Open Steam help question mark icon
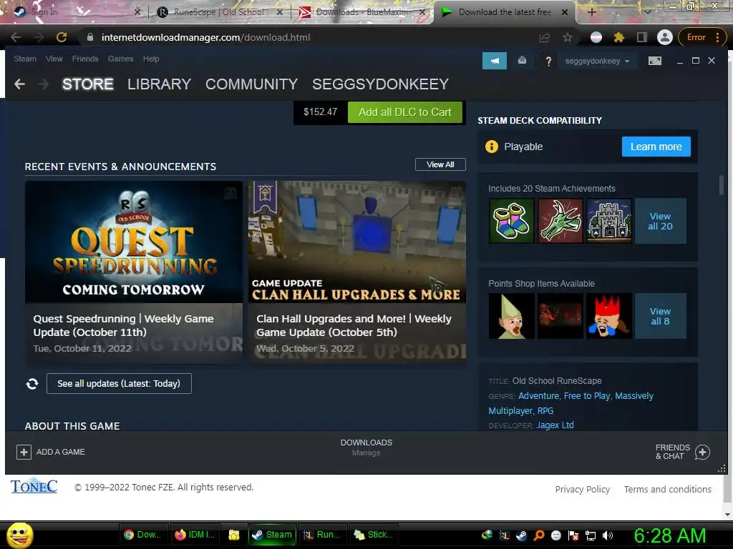Viewport: 733px width, 549px height. [548, 61]
